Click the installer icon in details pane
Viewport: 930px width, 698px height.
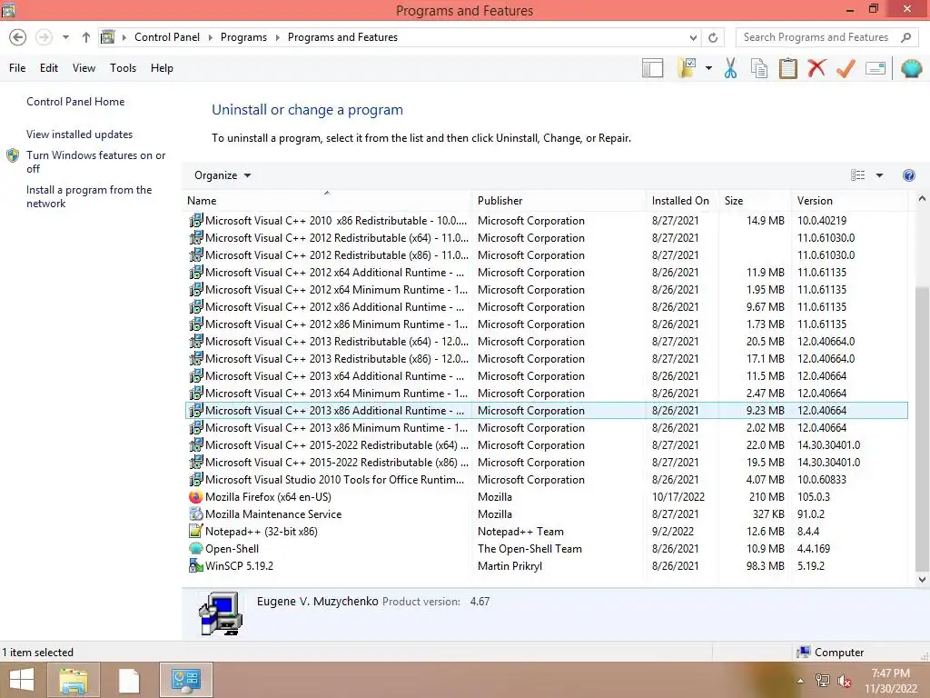pos(221,613)
